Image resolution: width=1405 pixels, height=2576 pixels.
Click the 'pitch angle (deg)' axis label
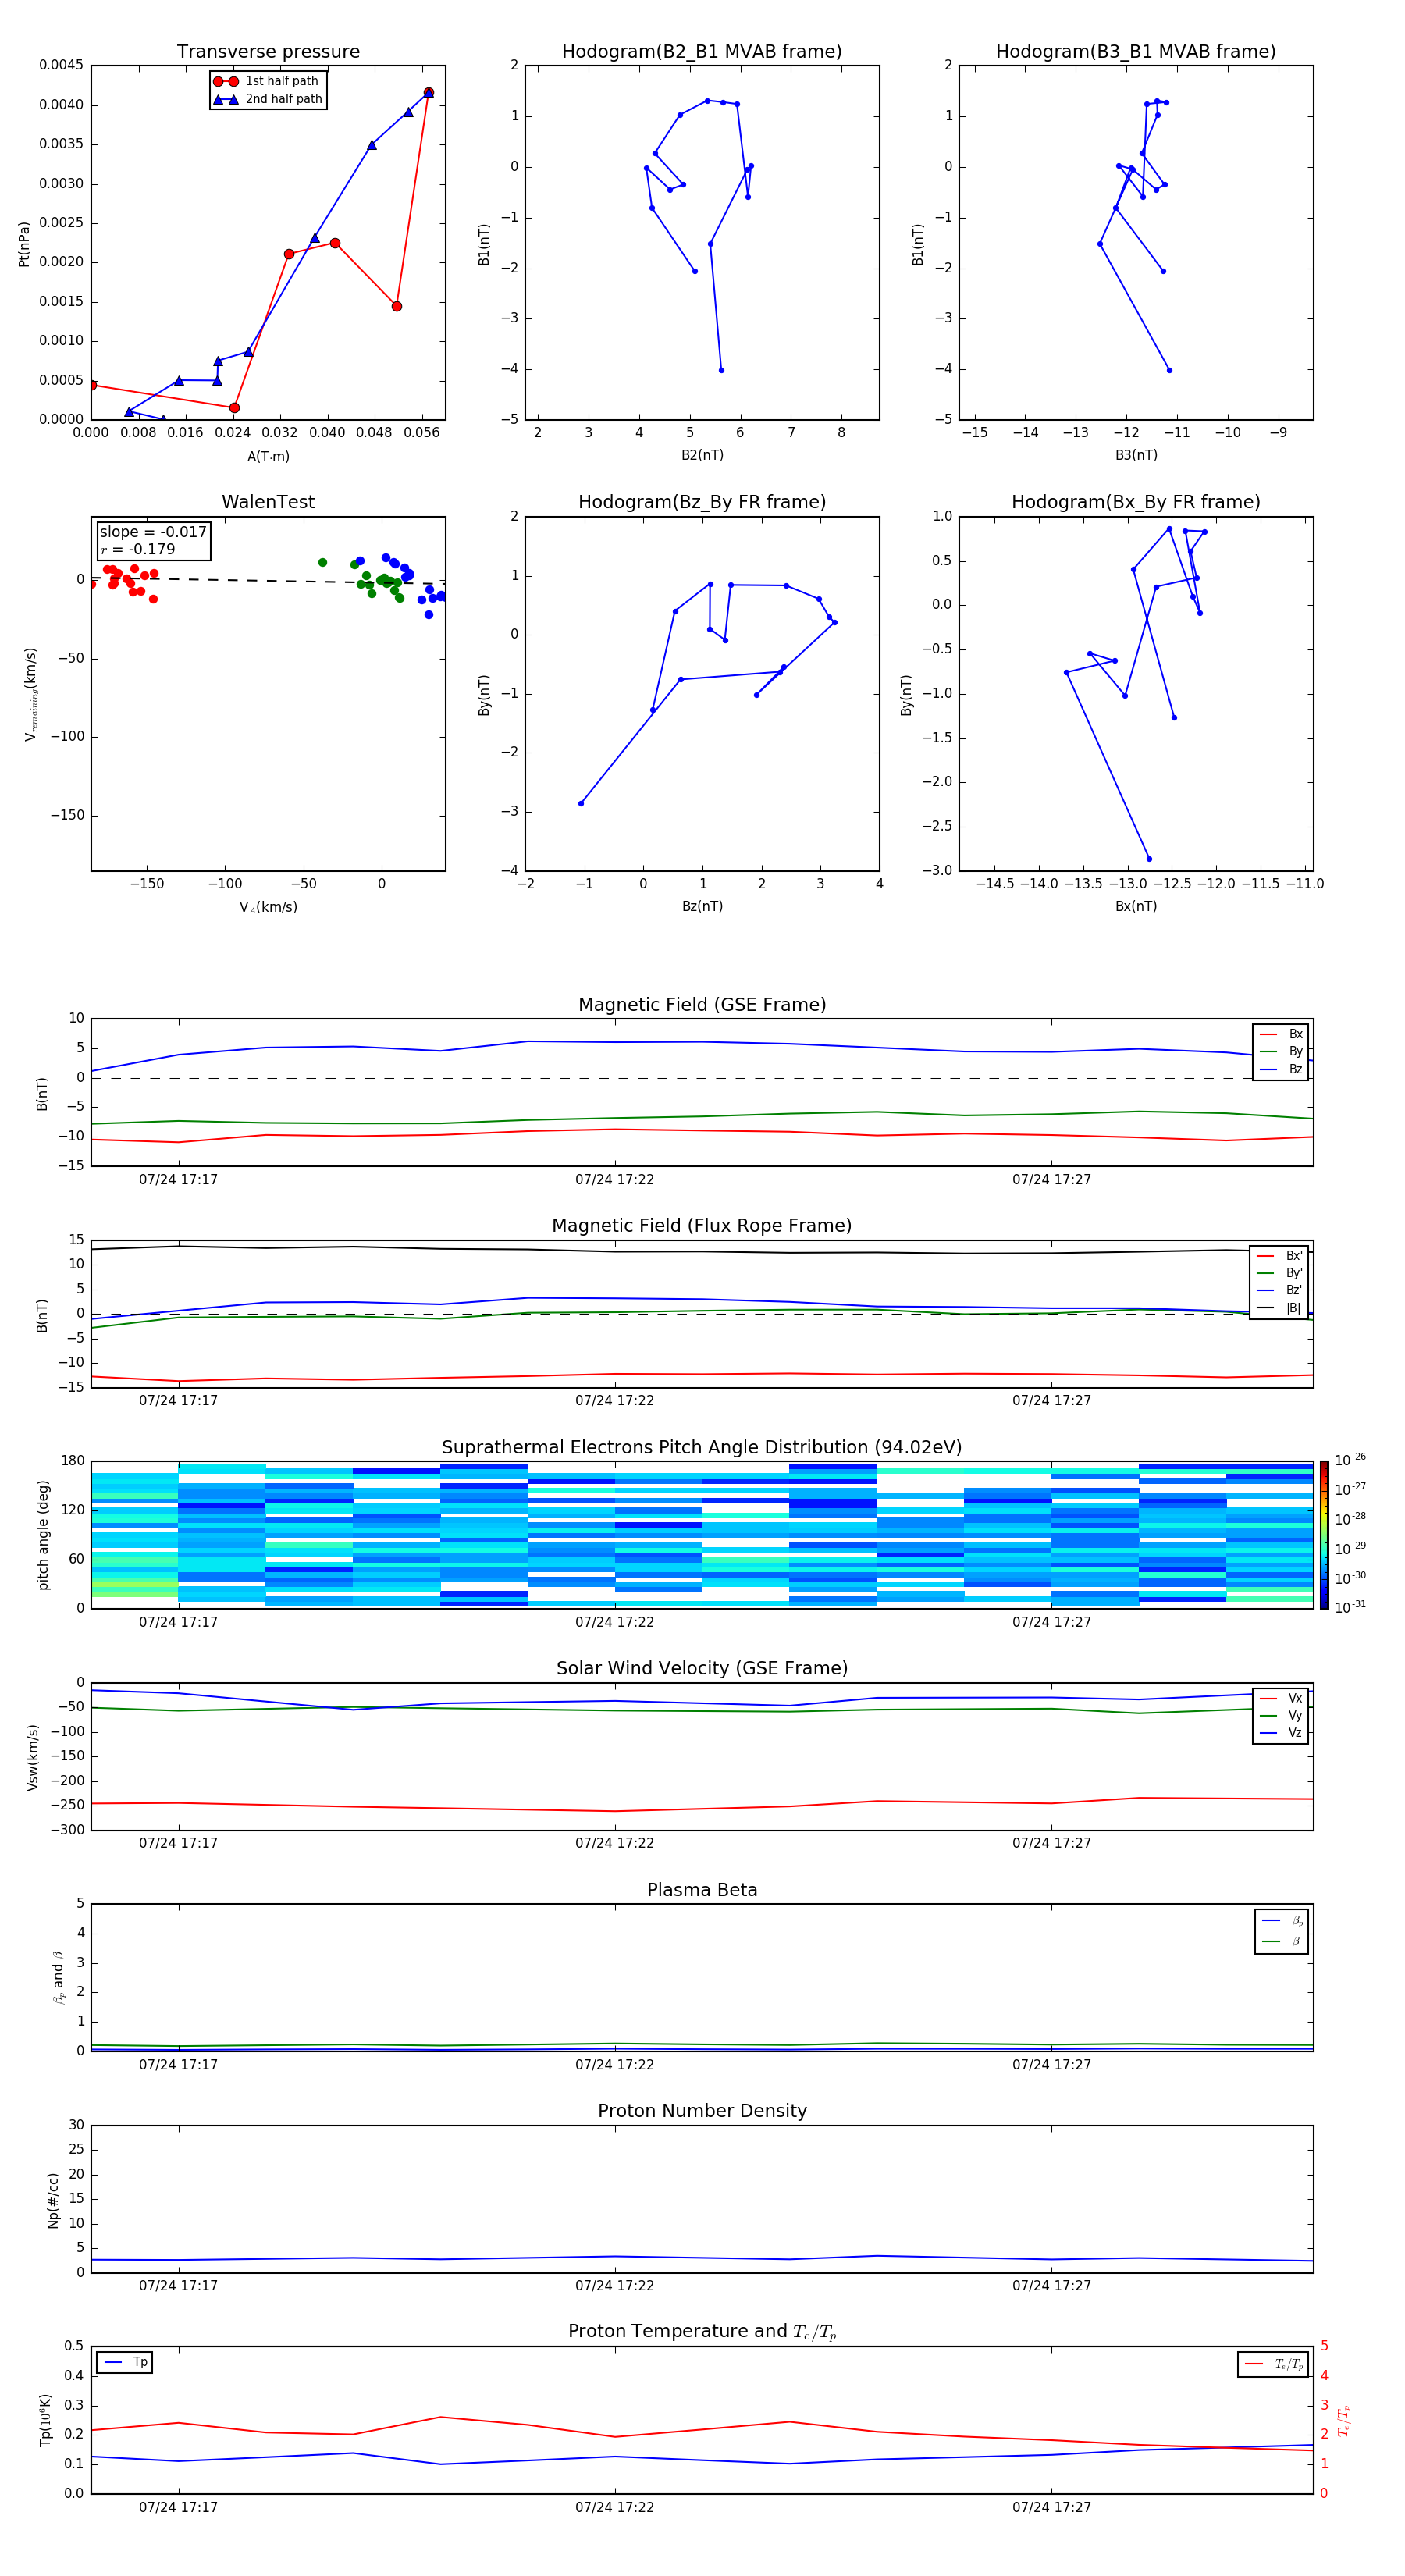click(x=43, y=1535)
